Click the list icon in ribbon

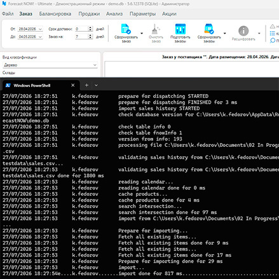(x=273, y=34)
